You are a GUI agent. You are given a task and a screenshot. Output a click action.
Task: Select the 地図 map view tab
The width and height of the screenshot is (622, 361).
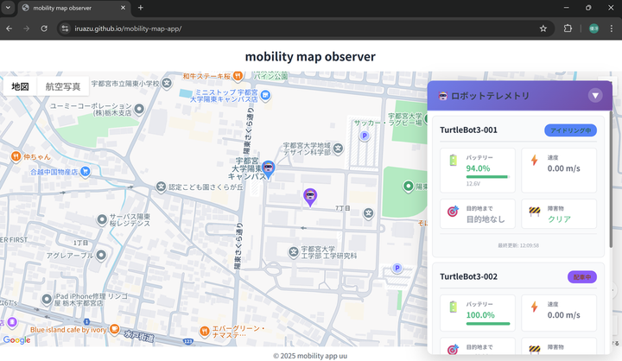click(x=20, y=87)
